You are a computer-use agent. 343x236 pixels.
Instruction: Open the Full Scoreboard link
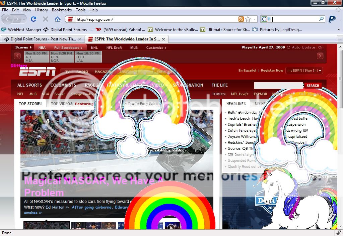coord(68,47)
